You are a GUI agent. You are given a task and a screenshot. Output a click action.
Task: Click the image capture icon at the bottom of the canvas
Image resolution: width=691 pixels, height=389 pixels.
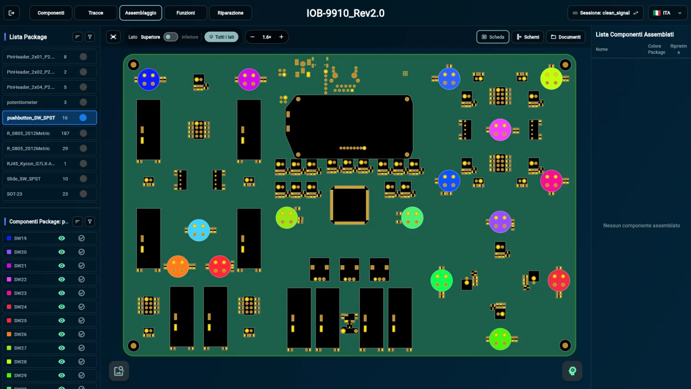(119, 371)
